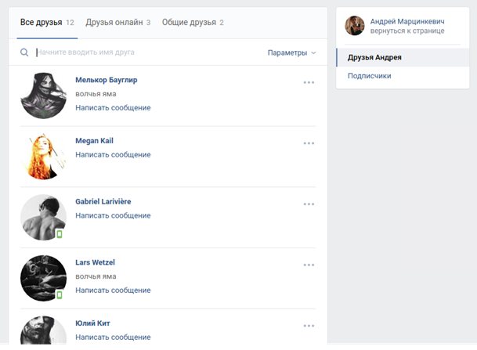Click Юлий Кит's avatar thumbnail
The height and width of the screenshot is (350, 477).
point(44,330)
